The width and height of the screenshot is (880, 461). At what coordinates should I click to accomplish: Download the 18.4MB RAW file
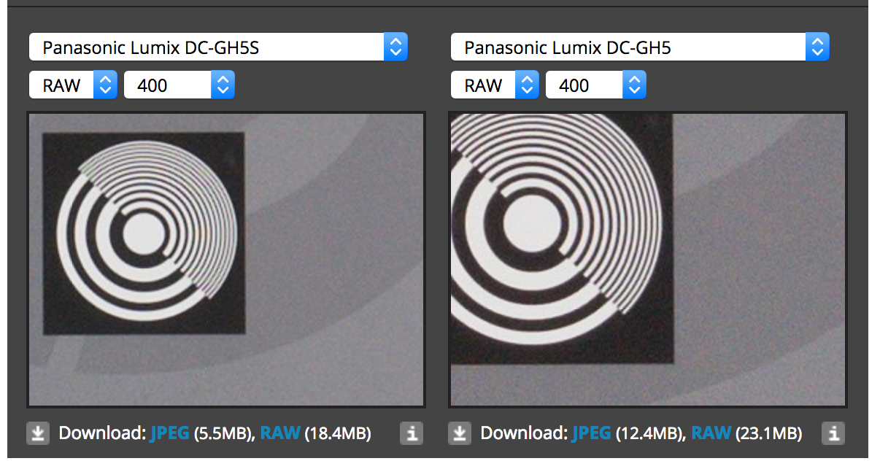(x=280, y=433)
